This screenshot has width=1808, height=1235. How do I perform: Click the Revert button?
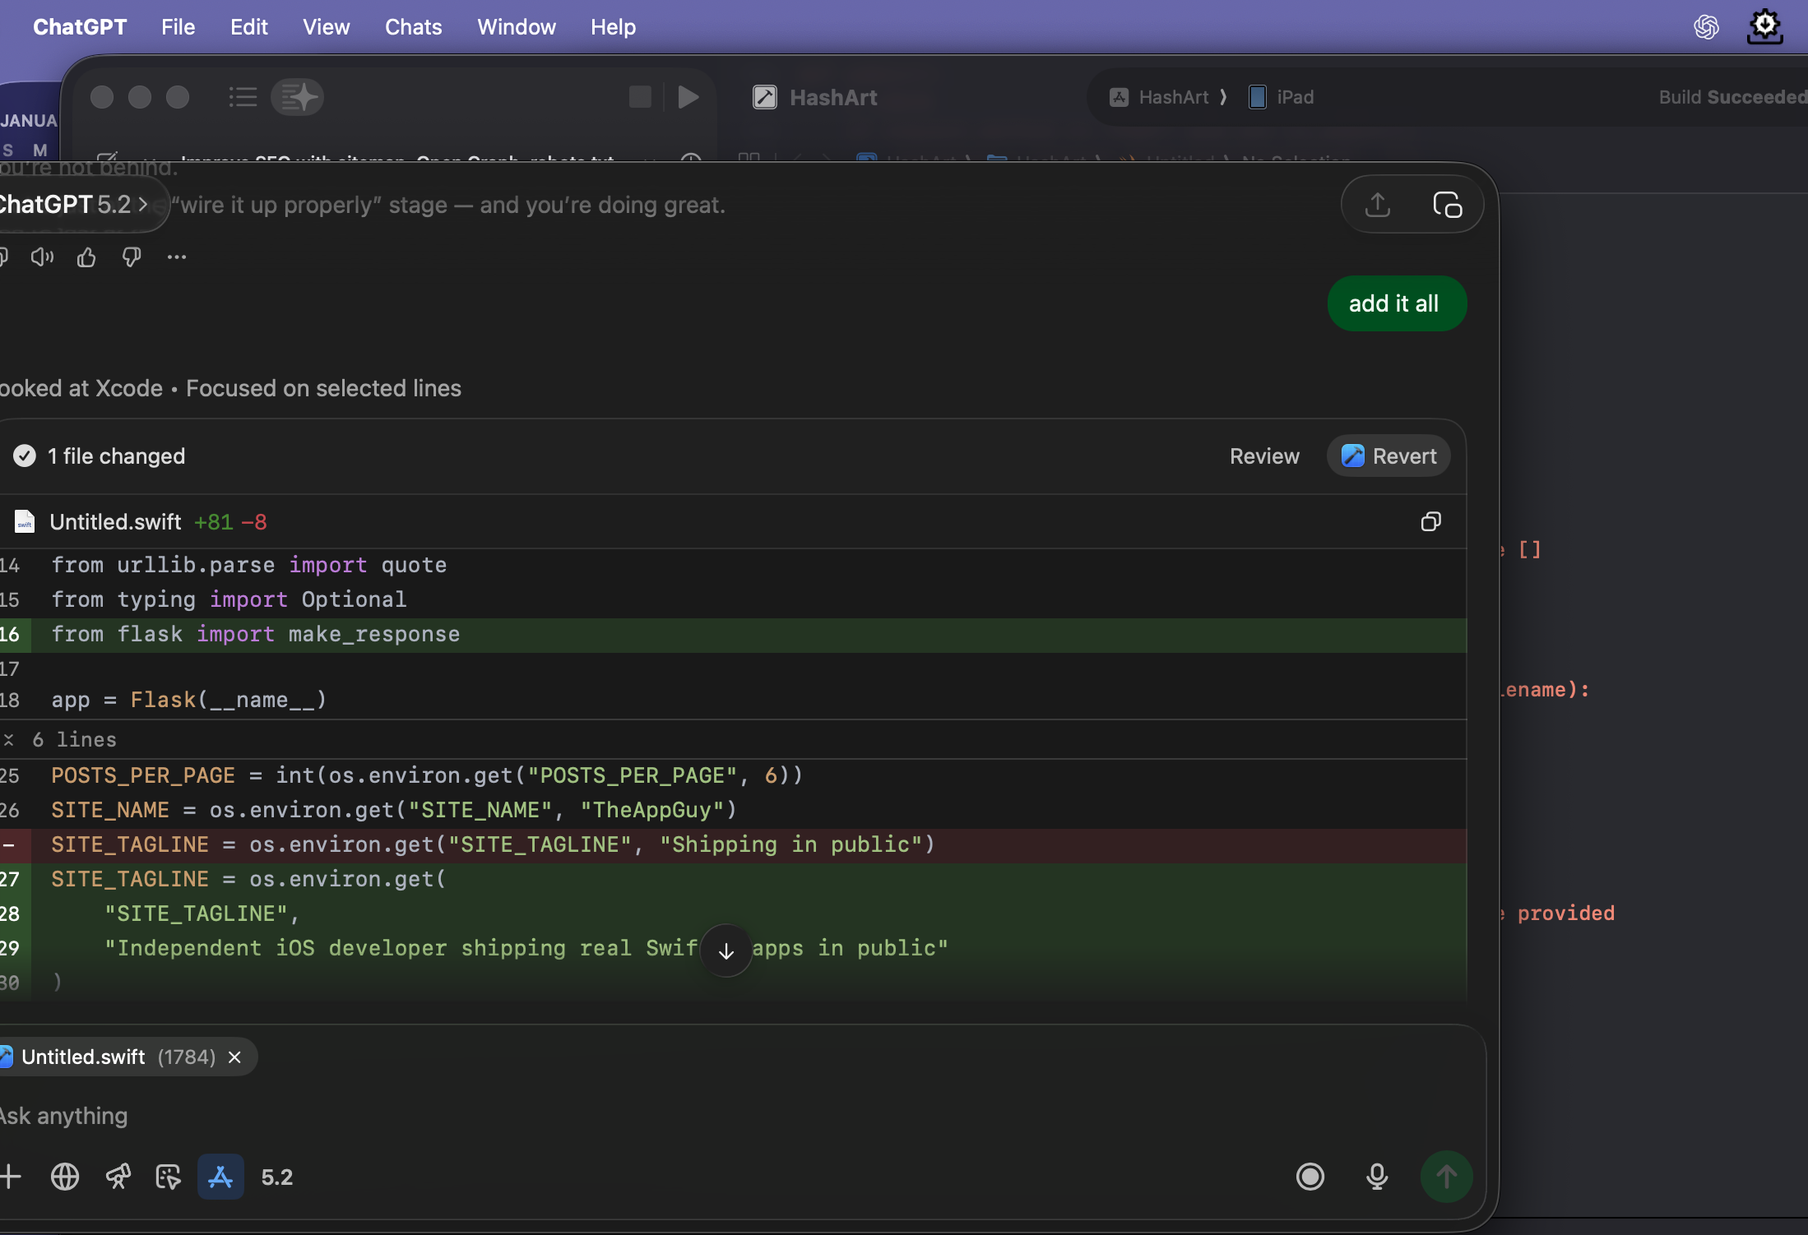(x=1388, y=456)
